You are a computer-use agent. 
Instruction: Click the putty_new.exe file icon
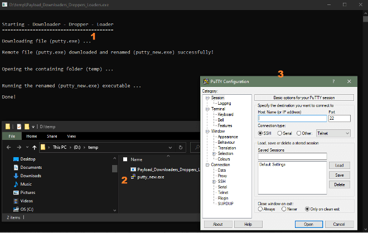coord(133,177)
